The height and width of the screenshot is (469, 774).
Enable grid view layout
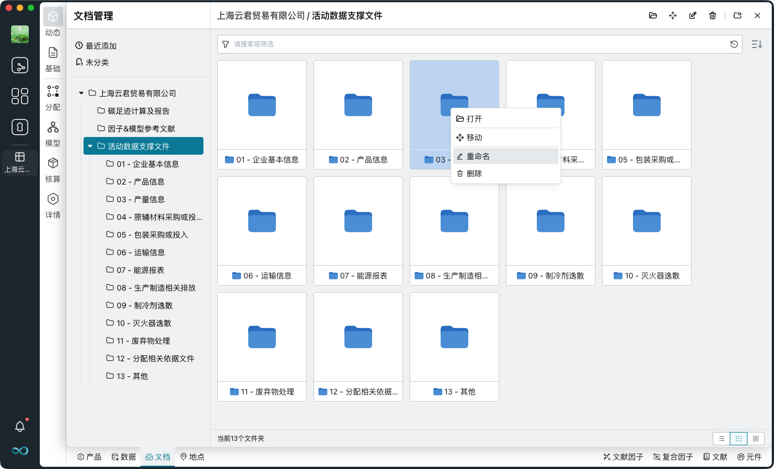click(x=739, y=438)
